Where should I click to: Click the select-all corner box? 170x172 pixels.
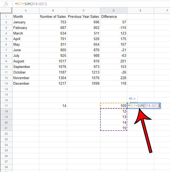tap(6, 10)
